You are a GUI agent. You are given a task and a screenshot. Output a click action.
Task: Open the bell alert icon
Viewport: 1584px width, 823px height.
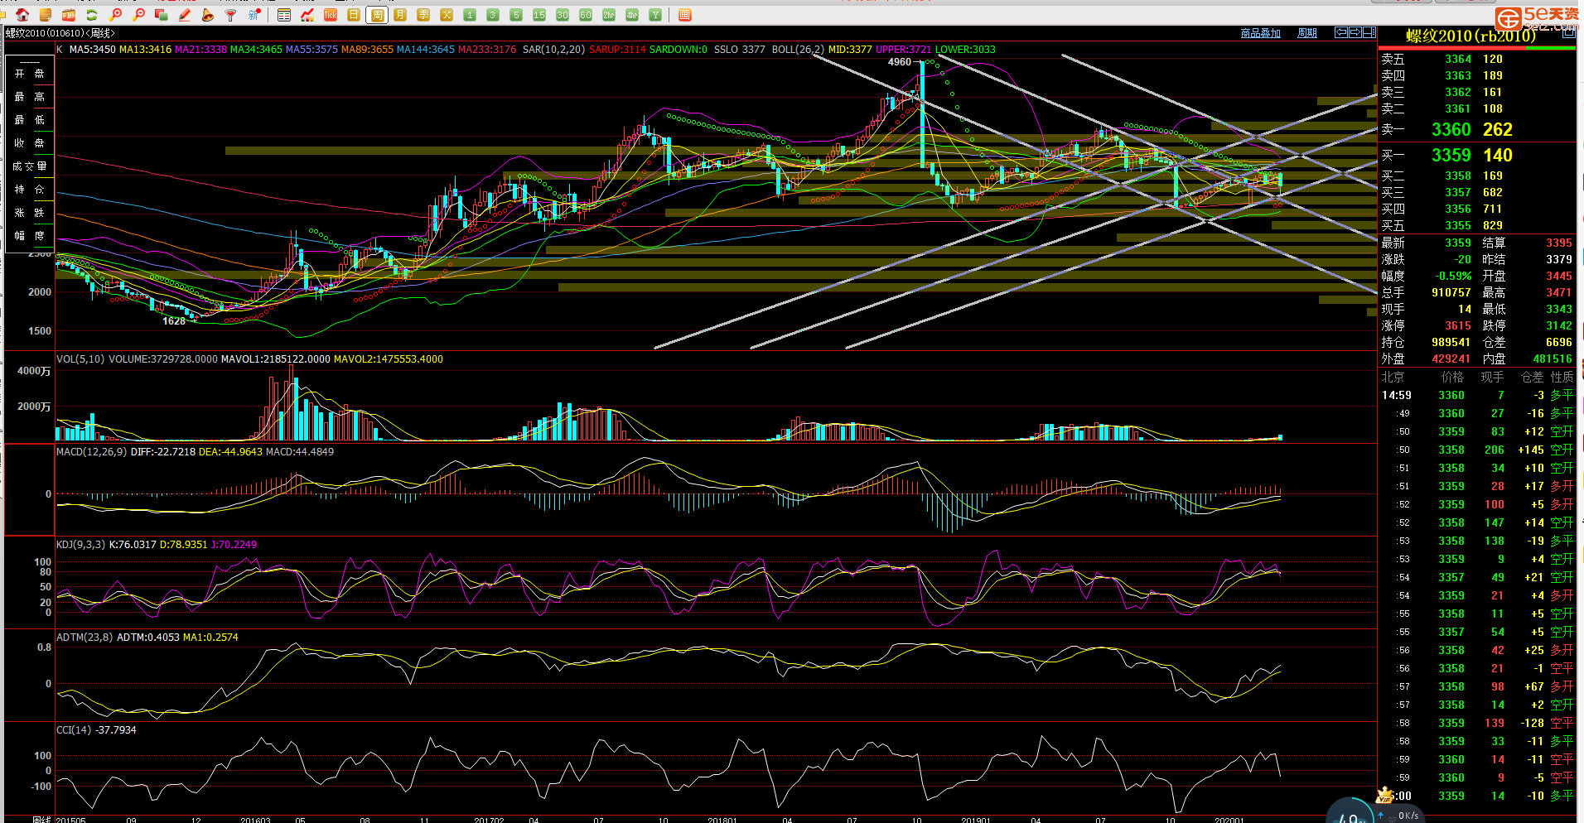pyautogui.click(x=208, y=15)
